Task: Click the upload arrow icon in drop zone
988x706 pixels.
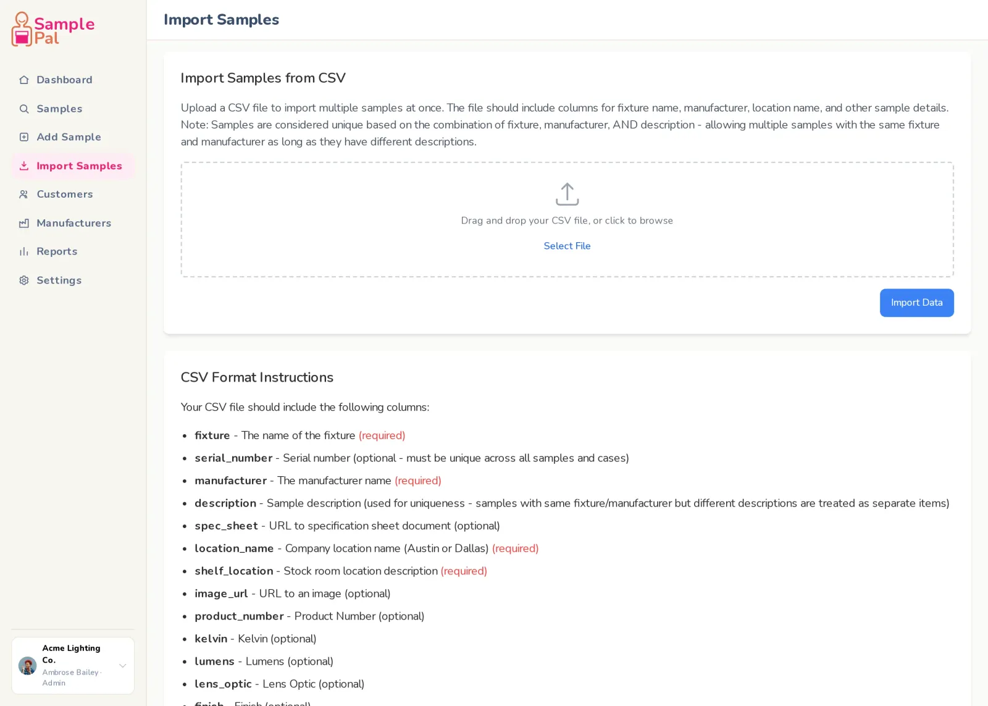Action: pos(567,194)
